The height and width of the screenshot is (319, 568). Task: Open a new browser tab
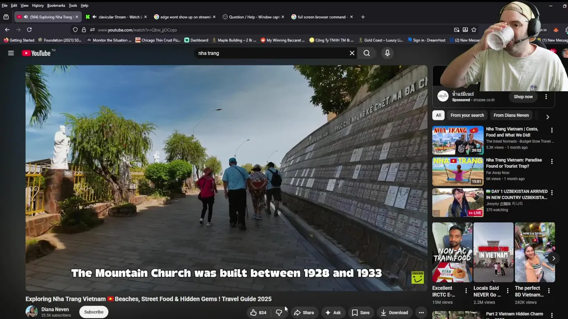(x=363, y=17)
